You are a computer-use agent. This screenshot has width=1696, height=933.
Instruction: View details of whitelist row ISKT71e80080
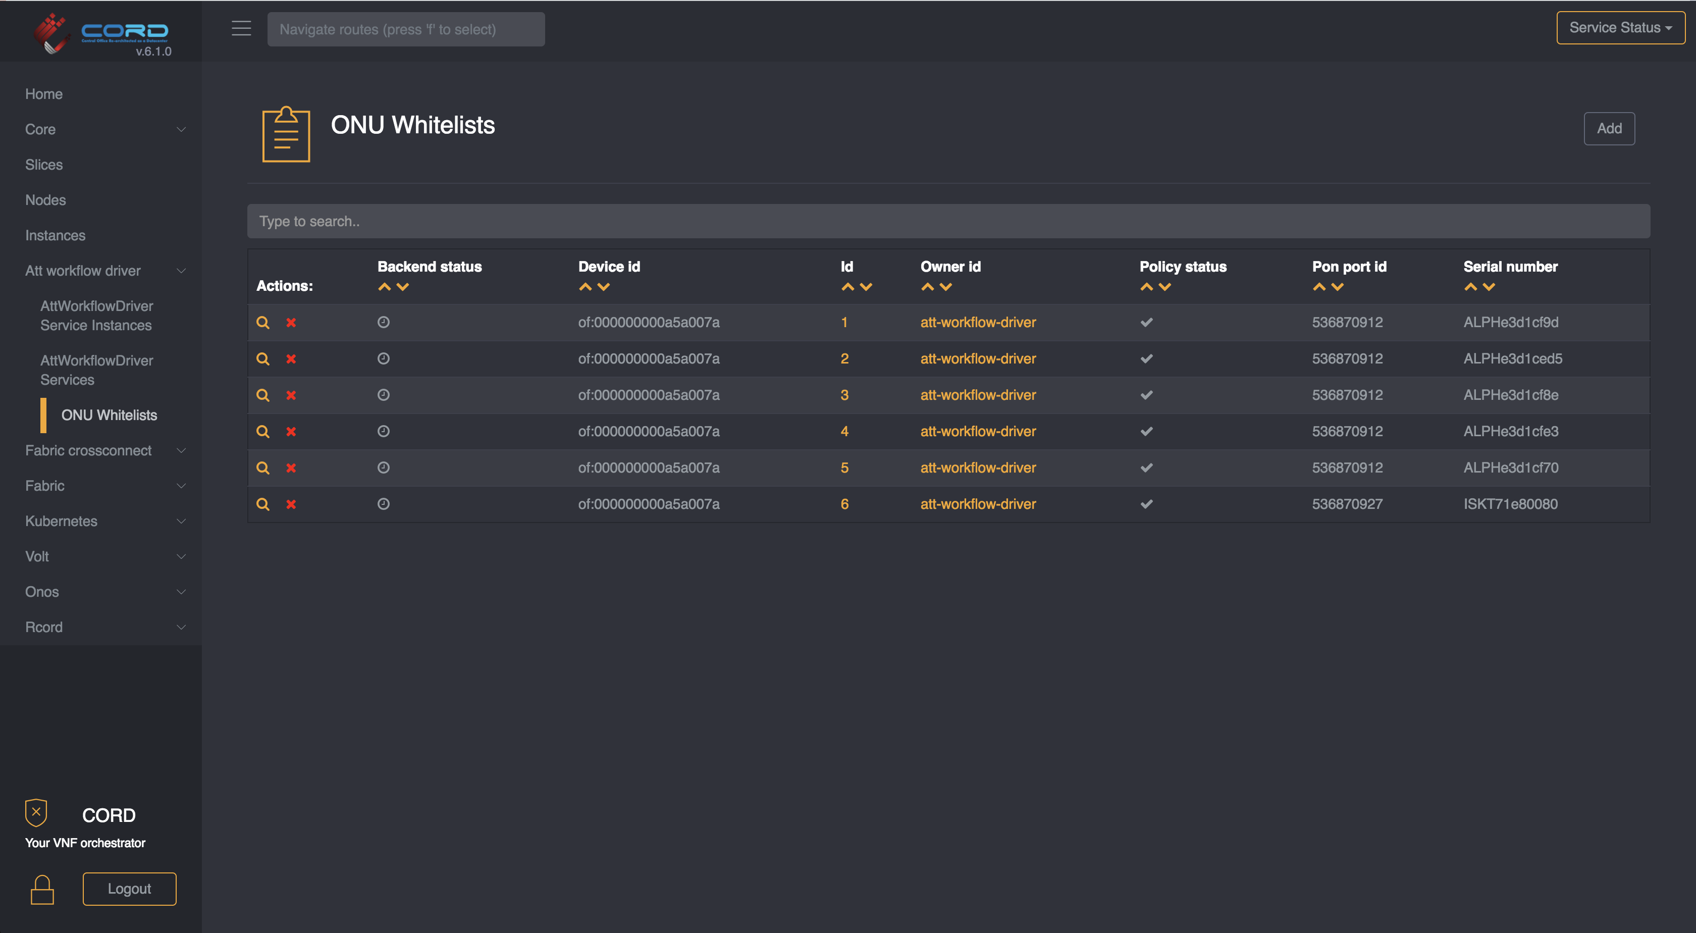tap(262, 504)
